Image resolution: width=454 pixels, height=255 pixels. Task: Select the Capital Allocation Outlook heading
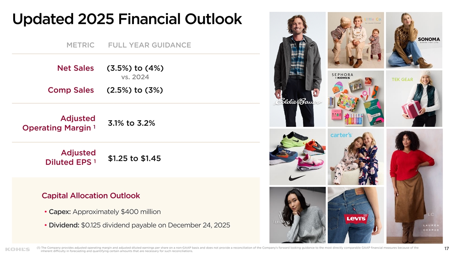coord(91,196)
